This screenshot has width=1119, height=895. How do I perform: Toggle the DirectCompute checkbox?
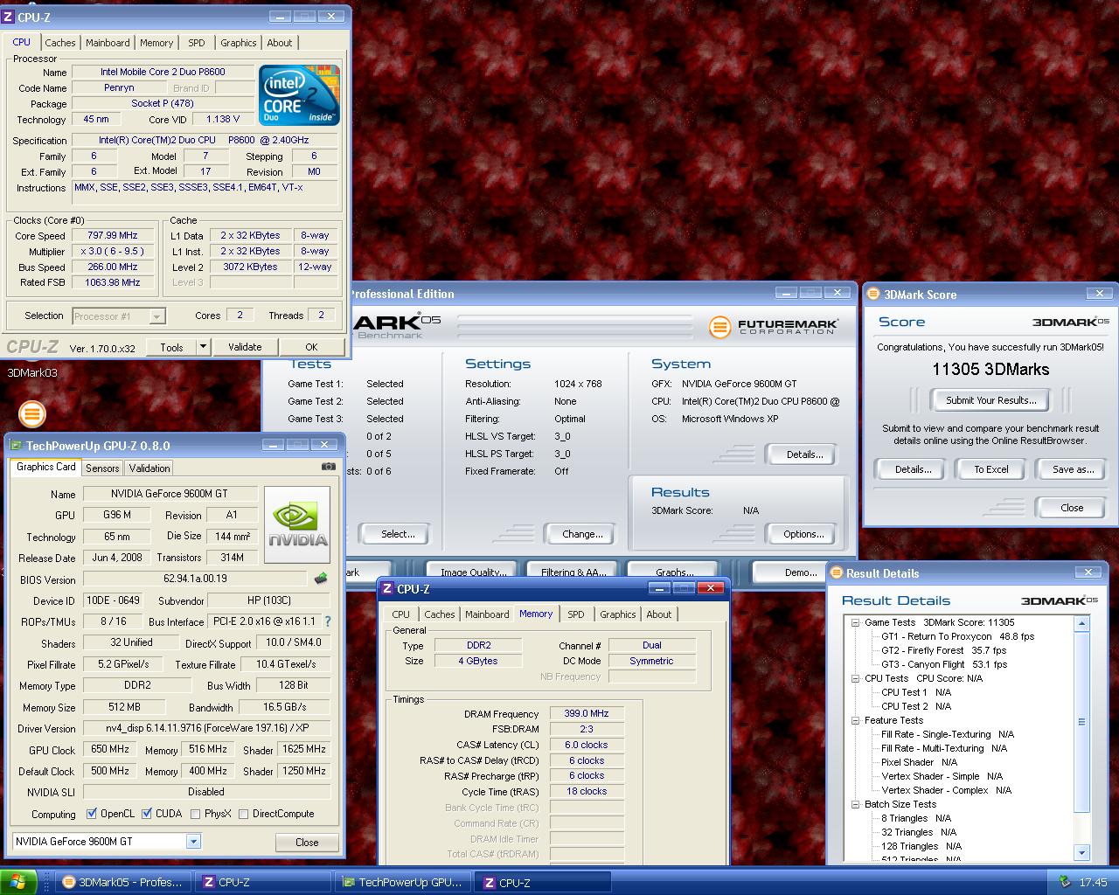click(244, 814)
